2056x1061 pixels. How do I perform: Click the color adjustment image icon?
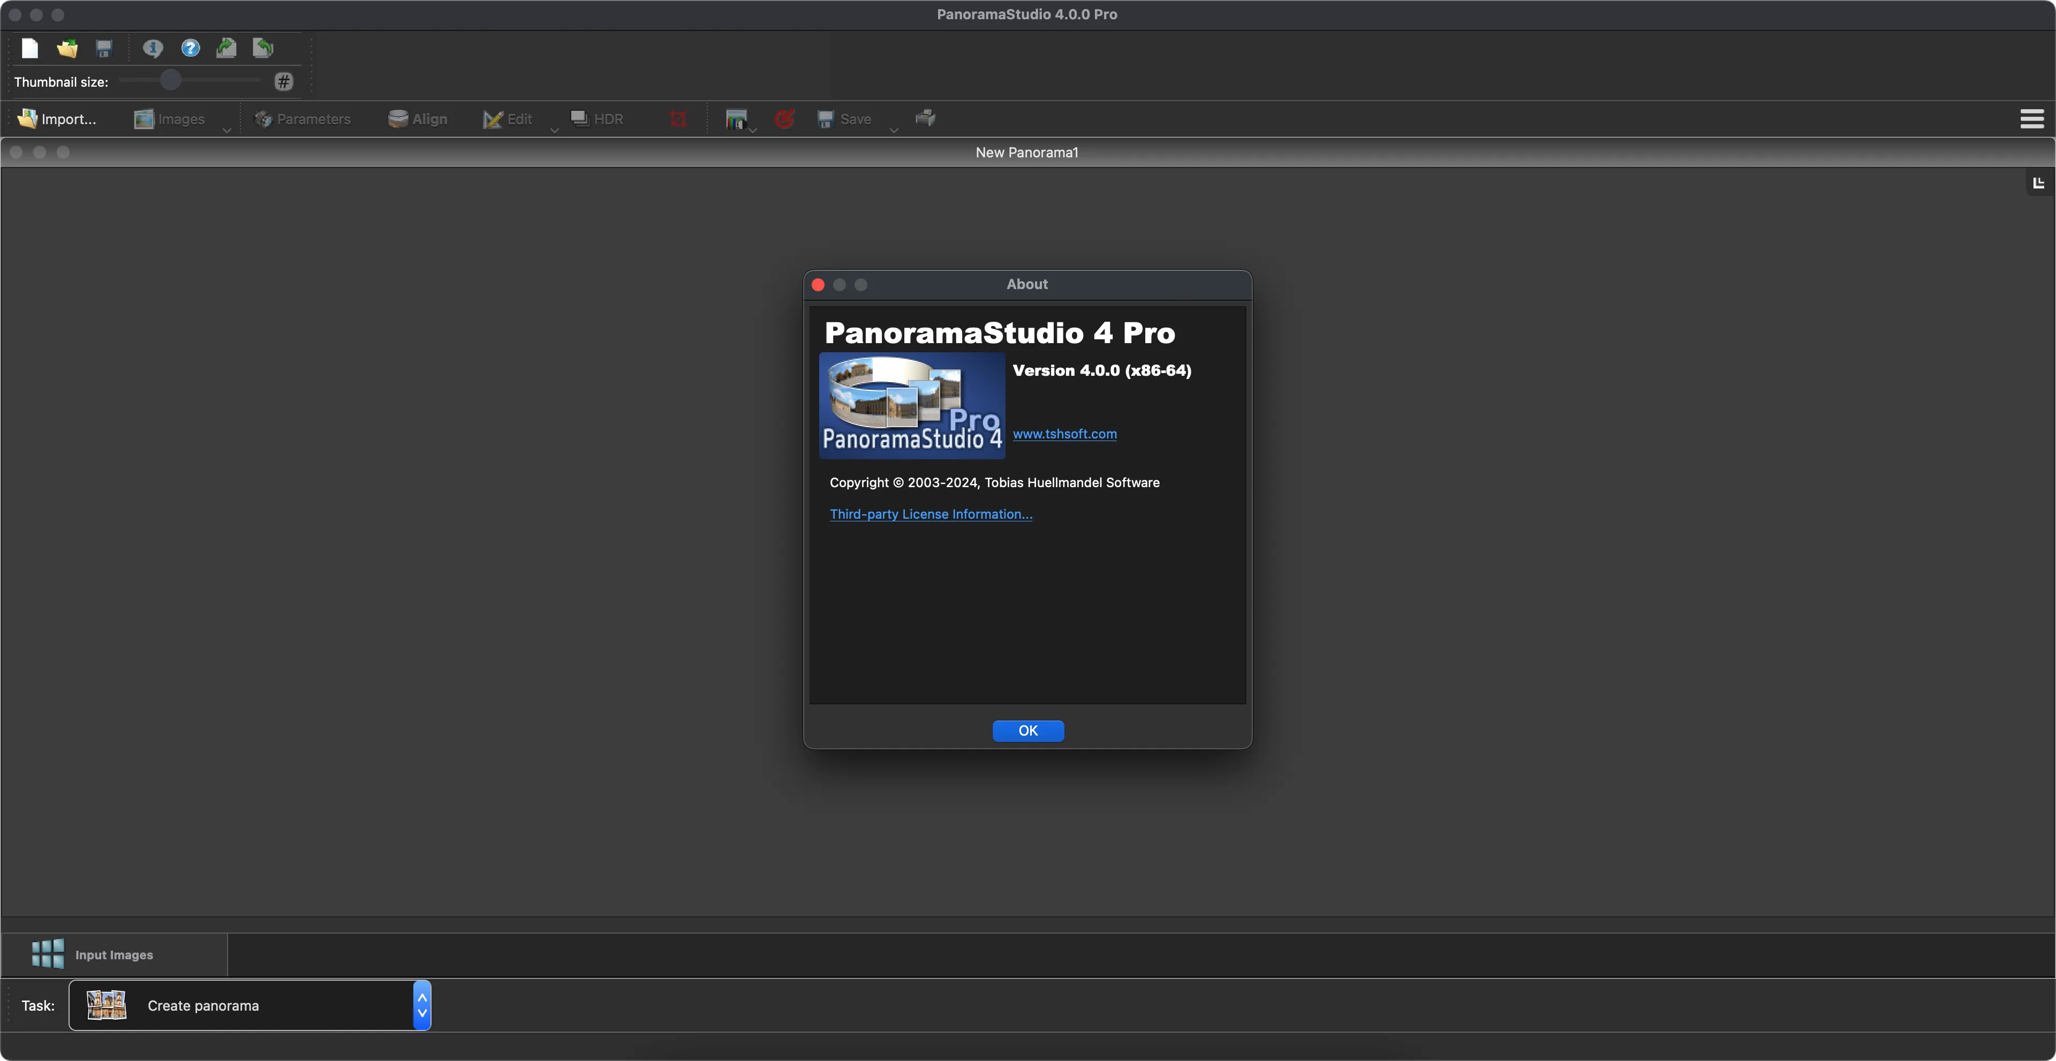point(736,119)
